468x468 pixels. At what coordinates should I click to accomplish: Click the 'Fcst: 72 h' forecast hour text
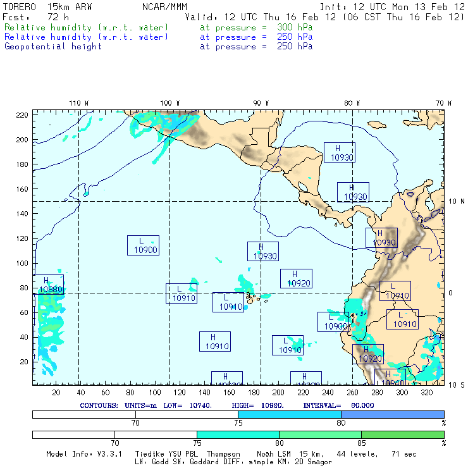point(36,17)
